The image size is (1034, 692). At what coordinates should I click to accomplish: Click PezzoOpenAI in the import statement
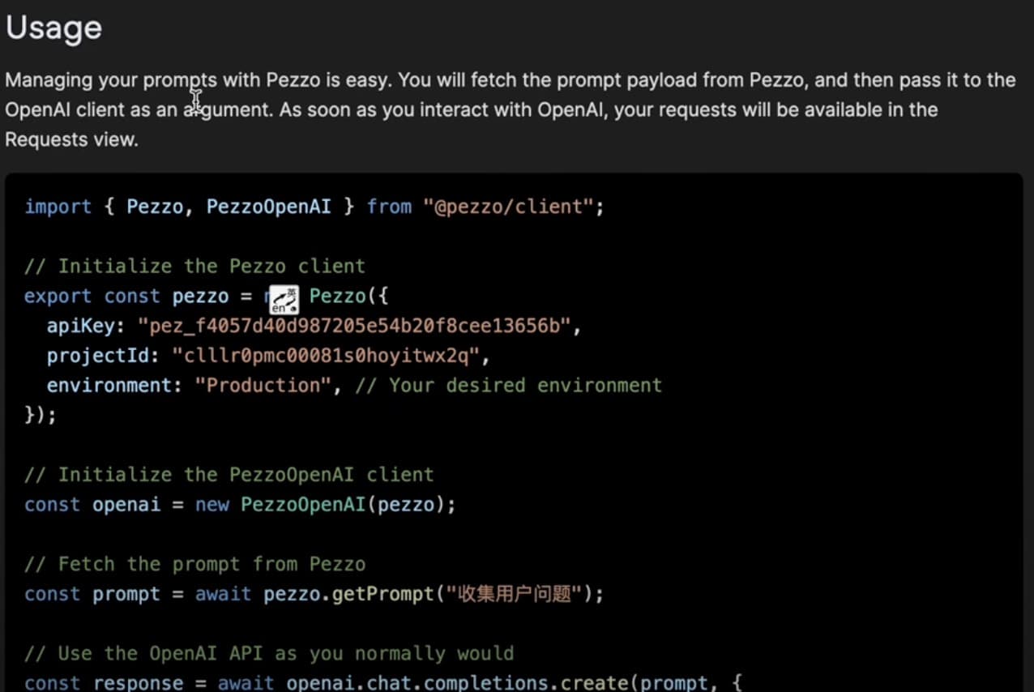pos(268,207)
